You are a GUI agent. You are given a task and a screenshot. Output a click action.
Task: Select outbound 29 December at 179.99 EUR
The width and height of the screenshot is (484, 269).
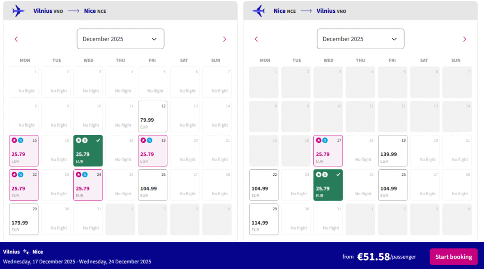click(x=24, y=219)
